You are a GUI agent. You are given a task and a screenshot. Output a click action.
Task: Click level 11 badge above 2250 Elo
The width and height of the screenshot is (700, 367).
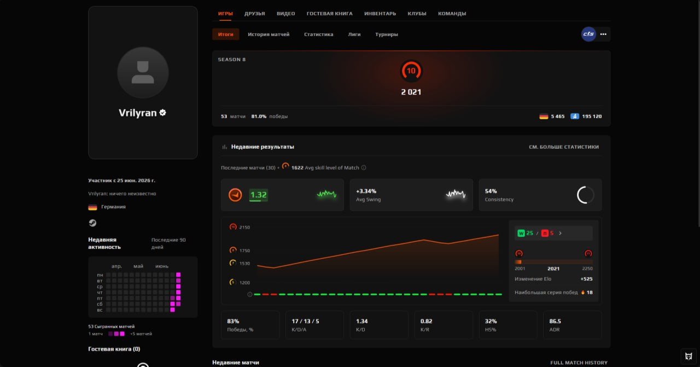588,253
